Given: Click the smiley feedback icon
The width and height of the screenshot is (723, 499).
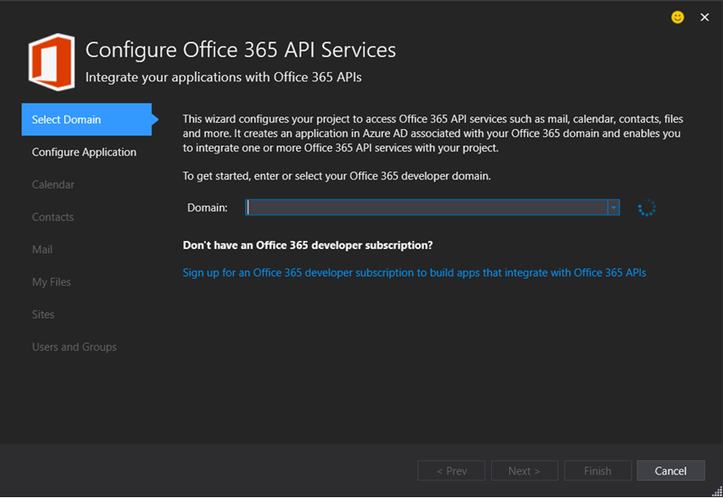Looking at the screenshot, I should click(x=678, y=17).
